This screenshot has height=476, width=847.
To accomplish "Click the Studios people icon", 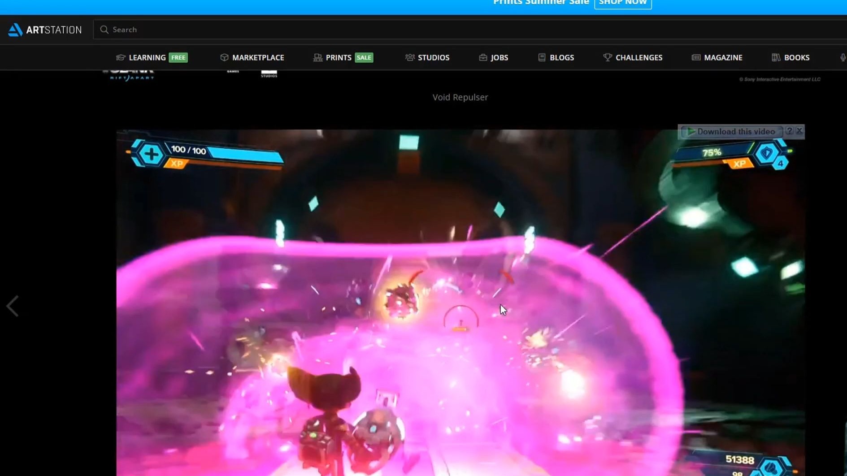I will (x=409, y=57).
